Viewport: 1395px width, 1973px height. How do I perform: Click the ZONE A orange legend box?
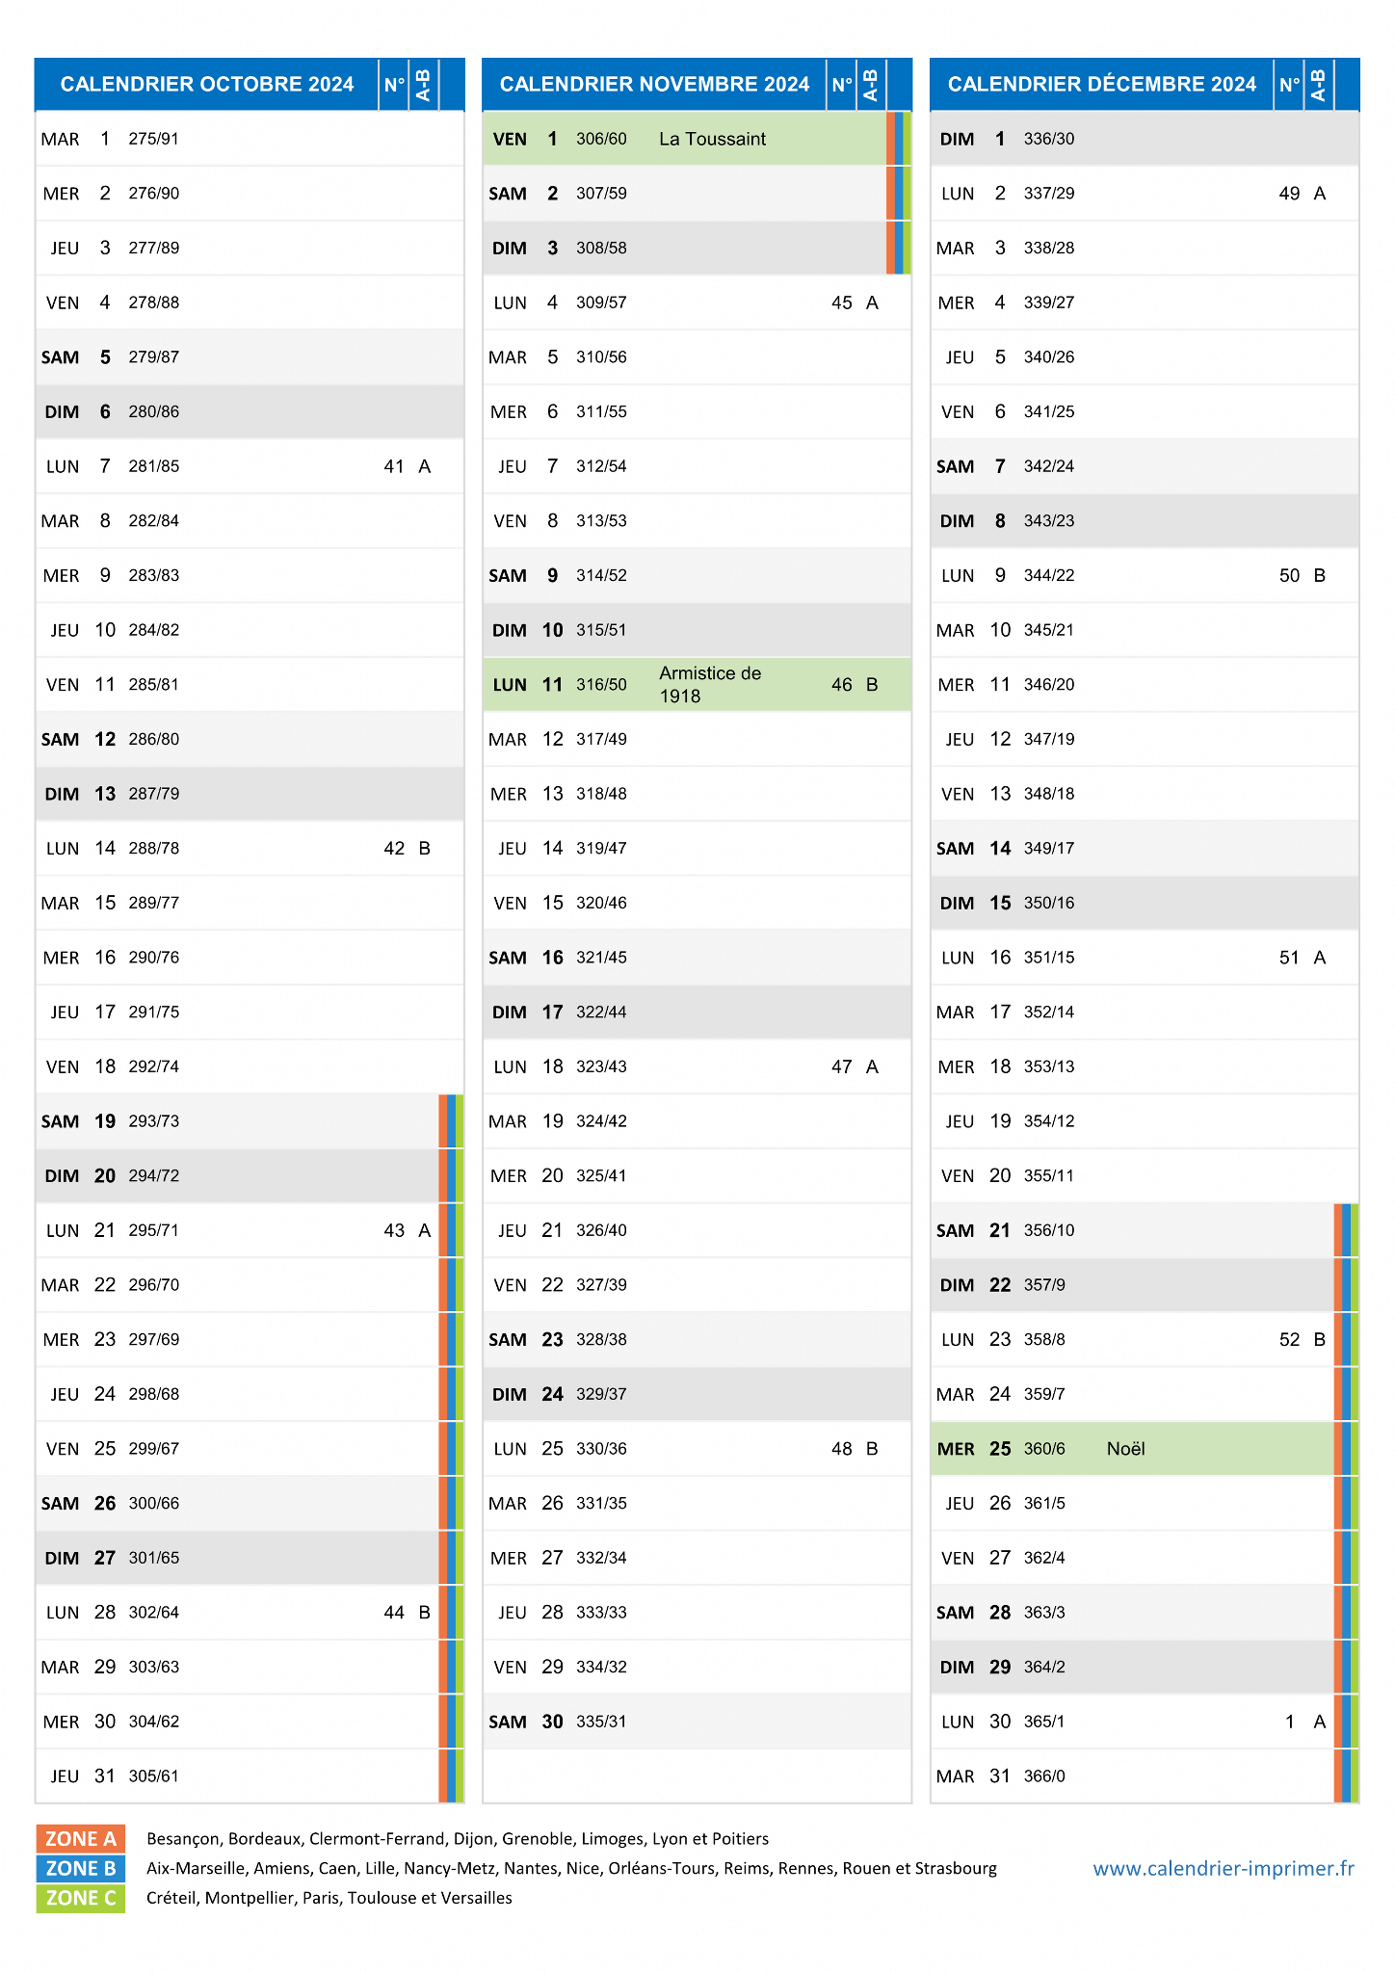coord(81,1838)
